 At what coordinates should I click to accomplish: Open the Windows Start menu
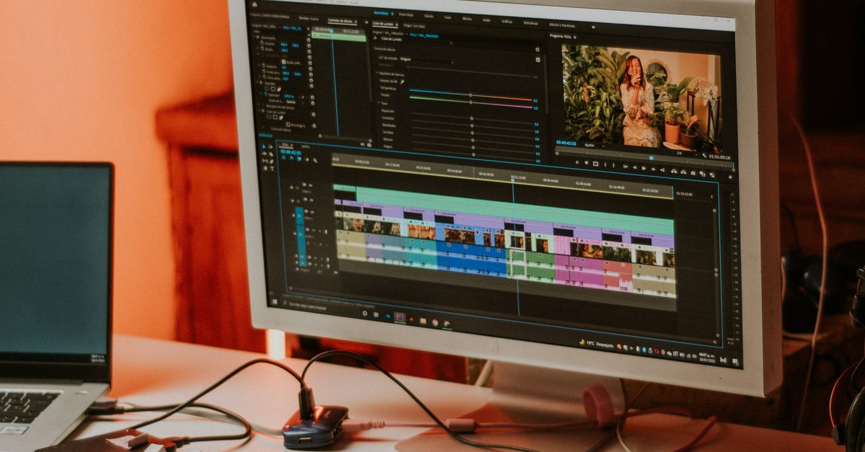(x=274, y=301)
